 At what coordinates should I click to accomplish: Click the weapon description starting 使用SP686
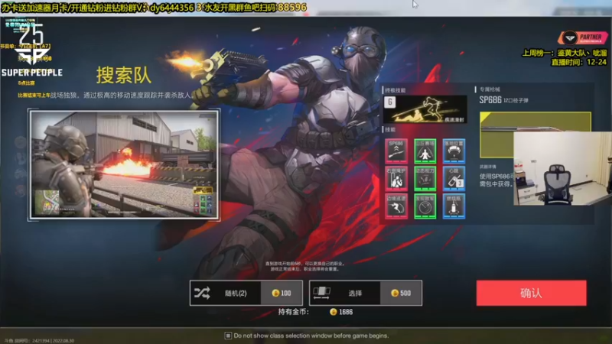click(x=496, y=180)
